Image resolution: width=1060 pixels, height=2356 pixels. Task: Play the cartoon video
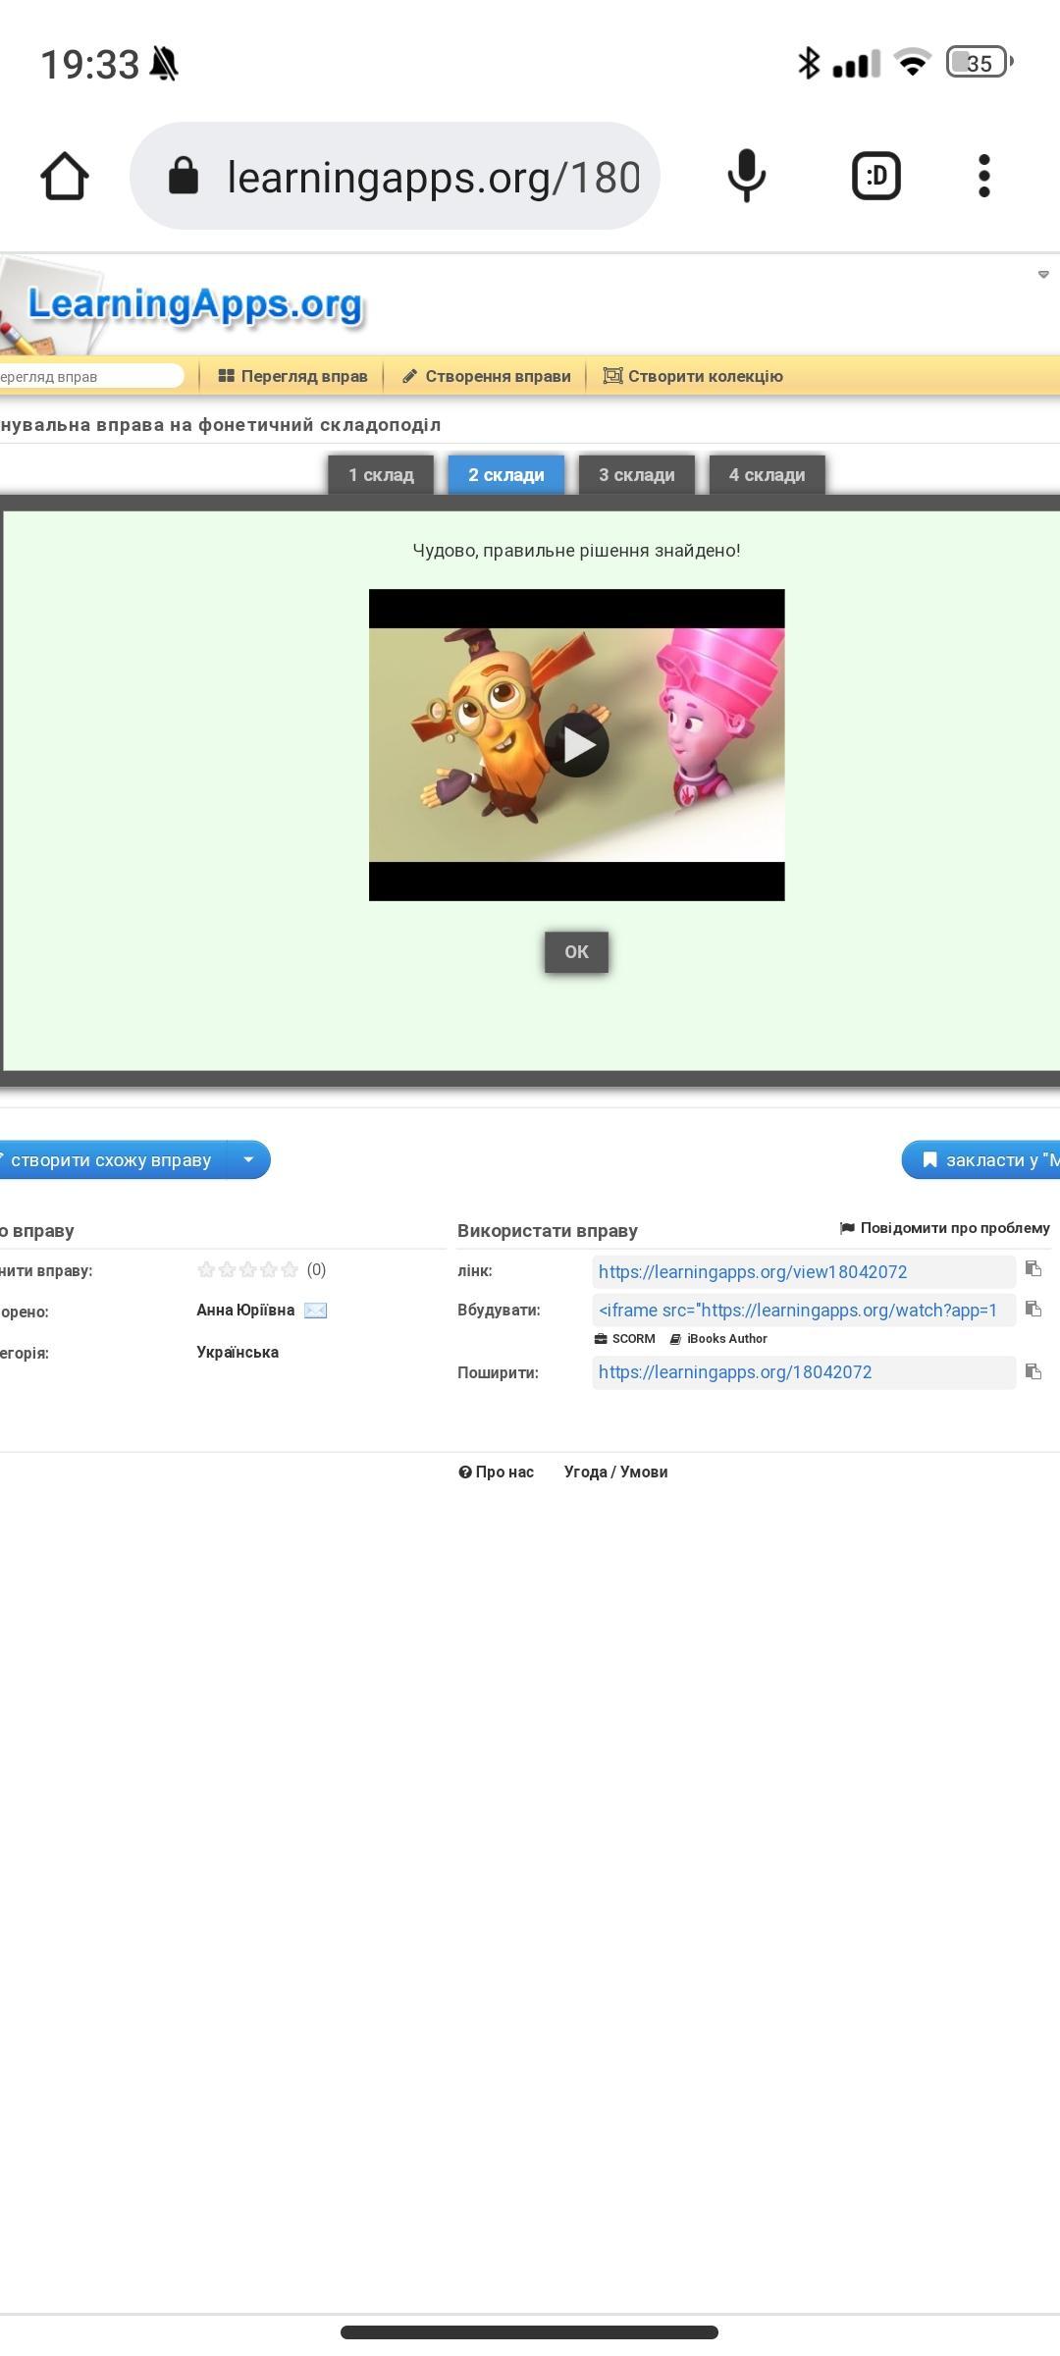click(x=577, y=745)
